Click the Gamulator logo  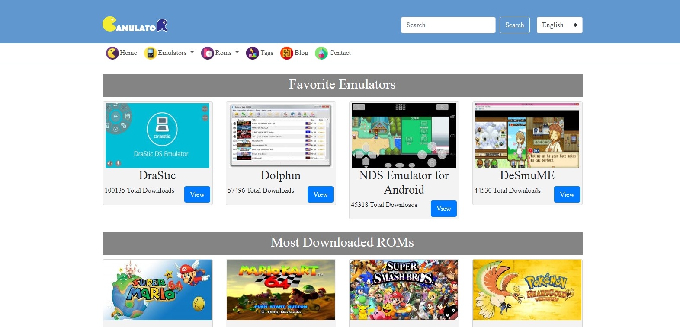(x=135, y=25)
